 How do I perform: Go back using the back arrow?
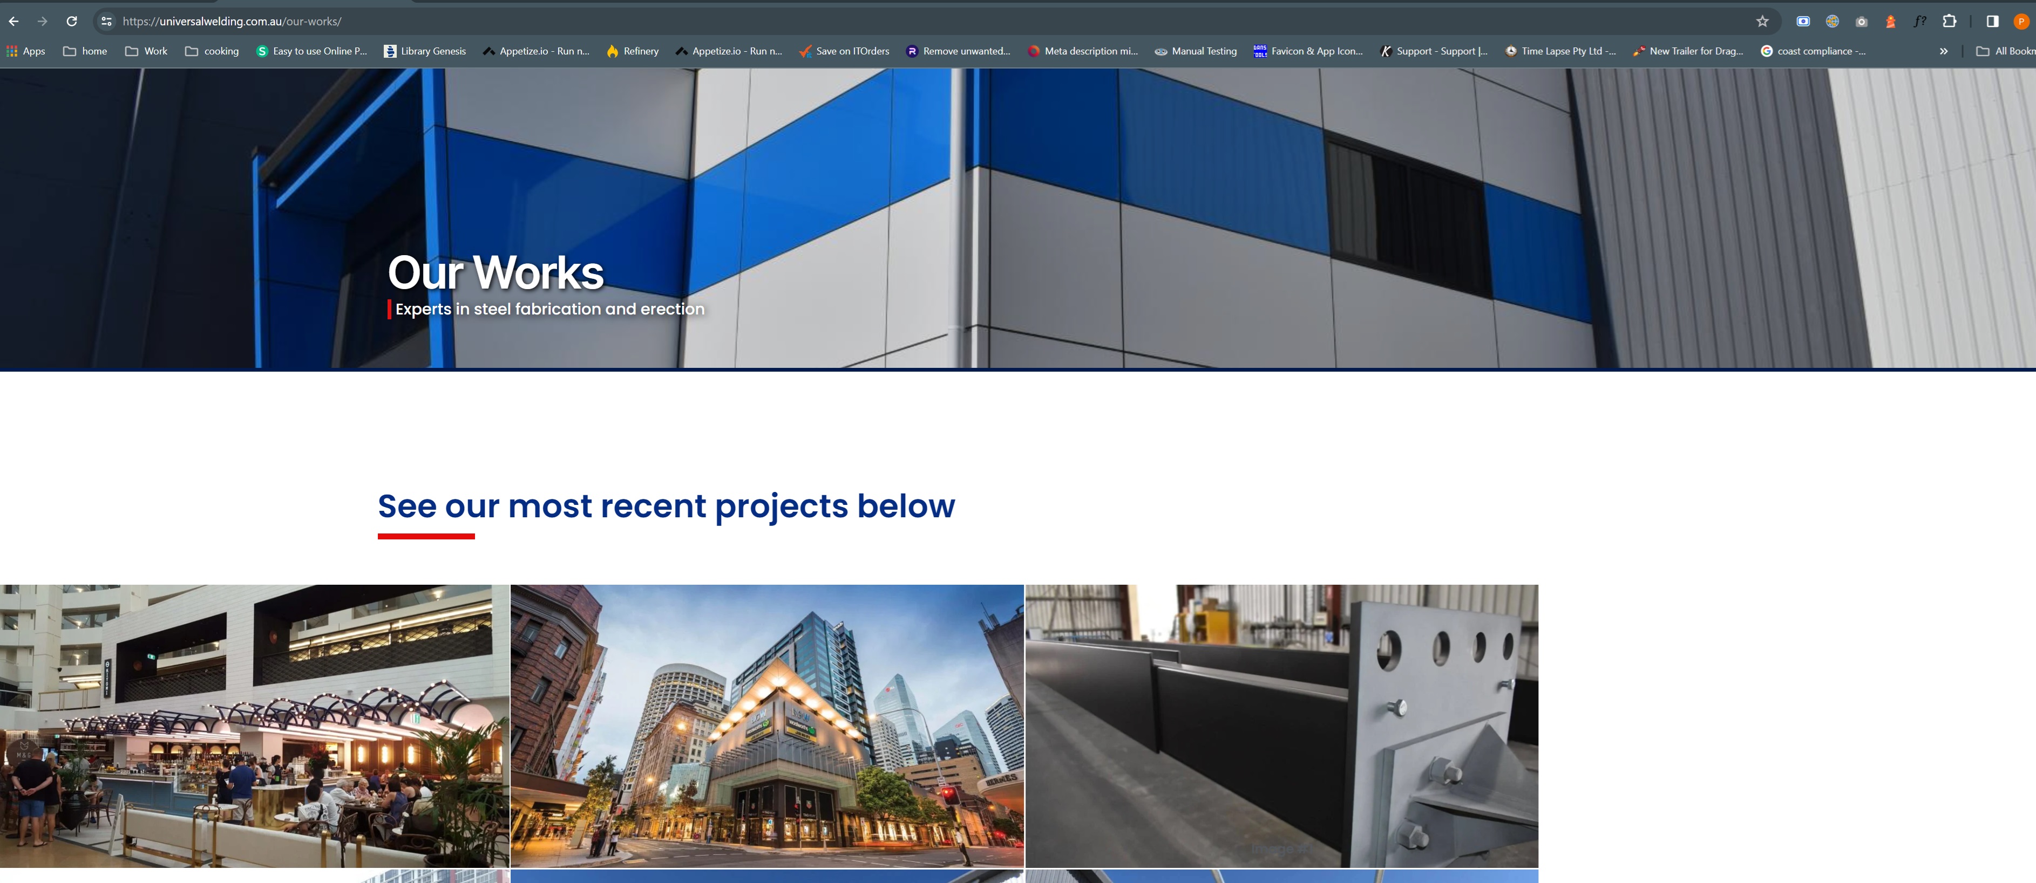coord(13,22)
